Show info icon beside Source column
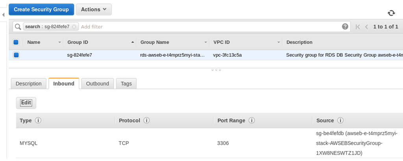403x161 pixels. coord(340,120)
